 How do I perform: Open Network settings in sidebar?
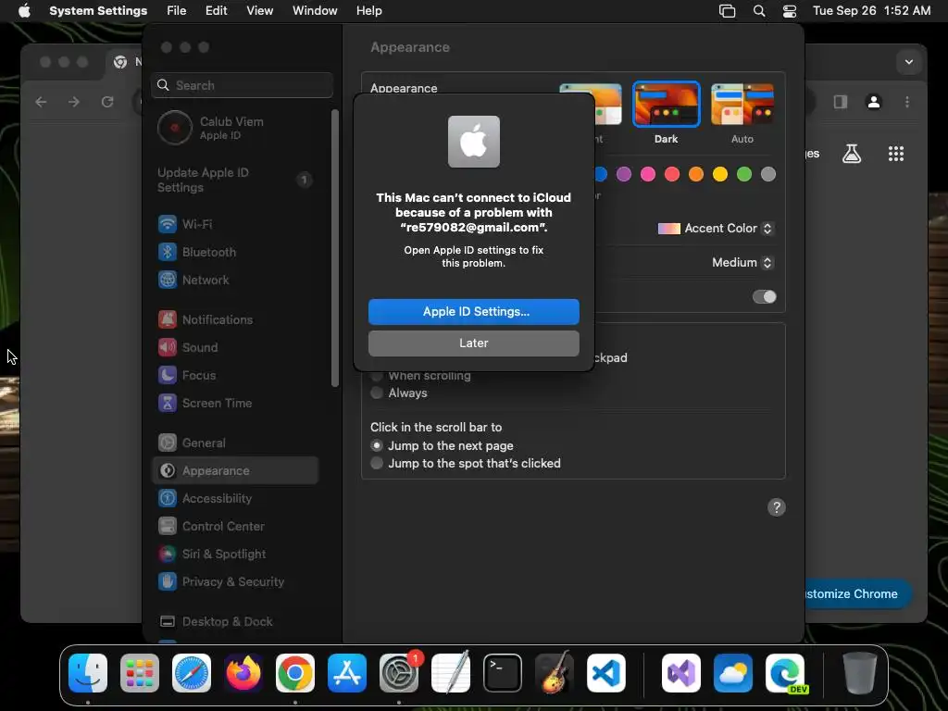click(236, 280)
